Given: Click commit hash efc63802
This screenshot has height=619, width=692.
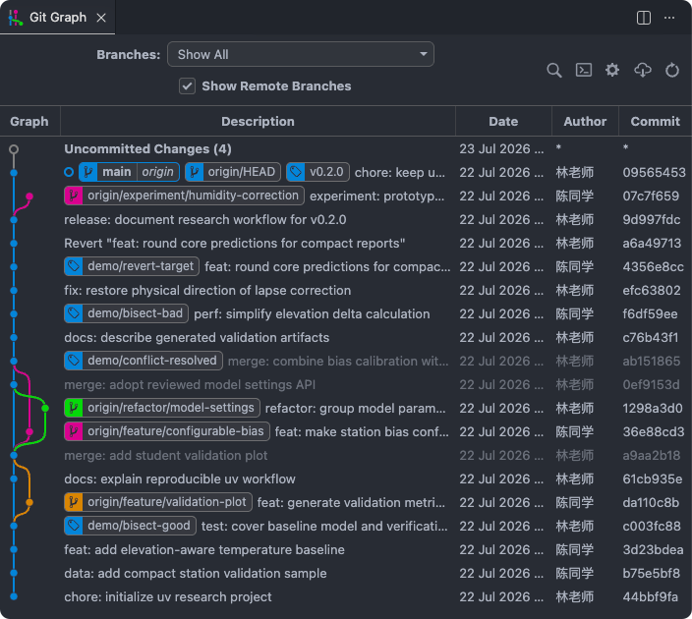Looking at the screenshot, I should pyautogui.click(x=652, y=290).
